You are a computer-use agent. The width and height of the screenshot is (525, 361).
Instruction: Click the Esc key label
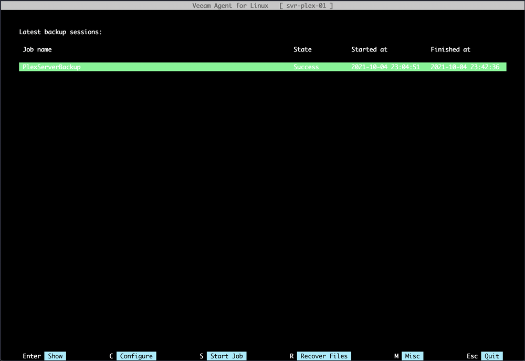[x=472, y=356]
